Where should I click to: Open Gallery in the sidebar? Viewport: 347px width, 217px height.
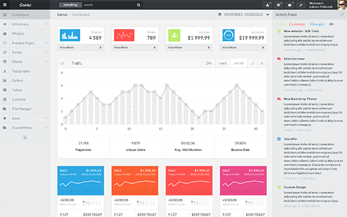pyautogui.click(x=25, y=80)
